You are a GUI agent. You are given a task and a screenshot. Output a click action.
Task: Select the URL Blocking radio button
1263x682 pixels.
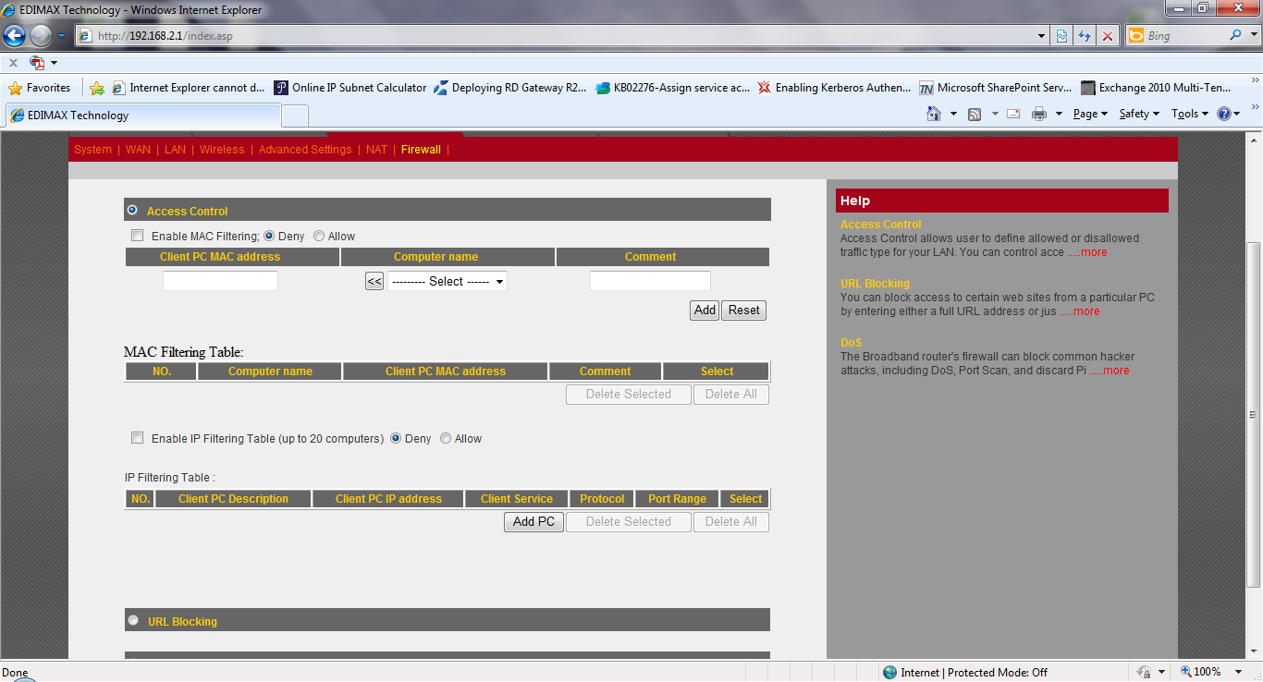point(133,620)
